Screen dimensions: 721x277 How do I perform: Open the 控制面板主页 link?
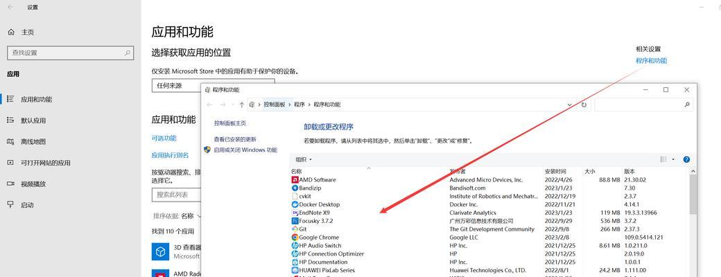point(230,123)
